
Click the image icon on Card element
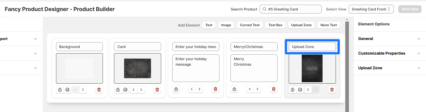point(125,90)
